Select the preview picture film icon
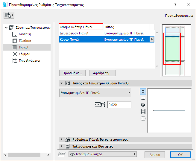Screen dimensions: 196x161 tap(143, 111)
